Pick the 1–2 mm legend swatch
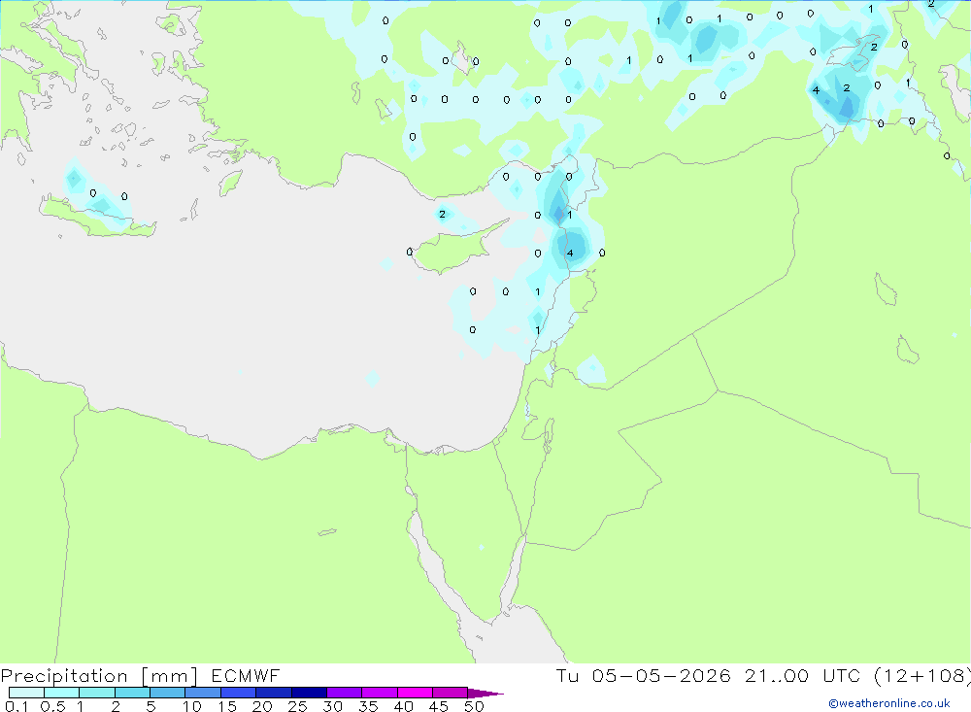The height and width of the screenshot is (712, 971). pos(96,693)
